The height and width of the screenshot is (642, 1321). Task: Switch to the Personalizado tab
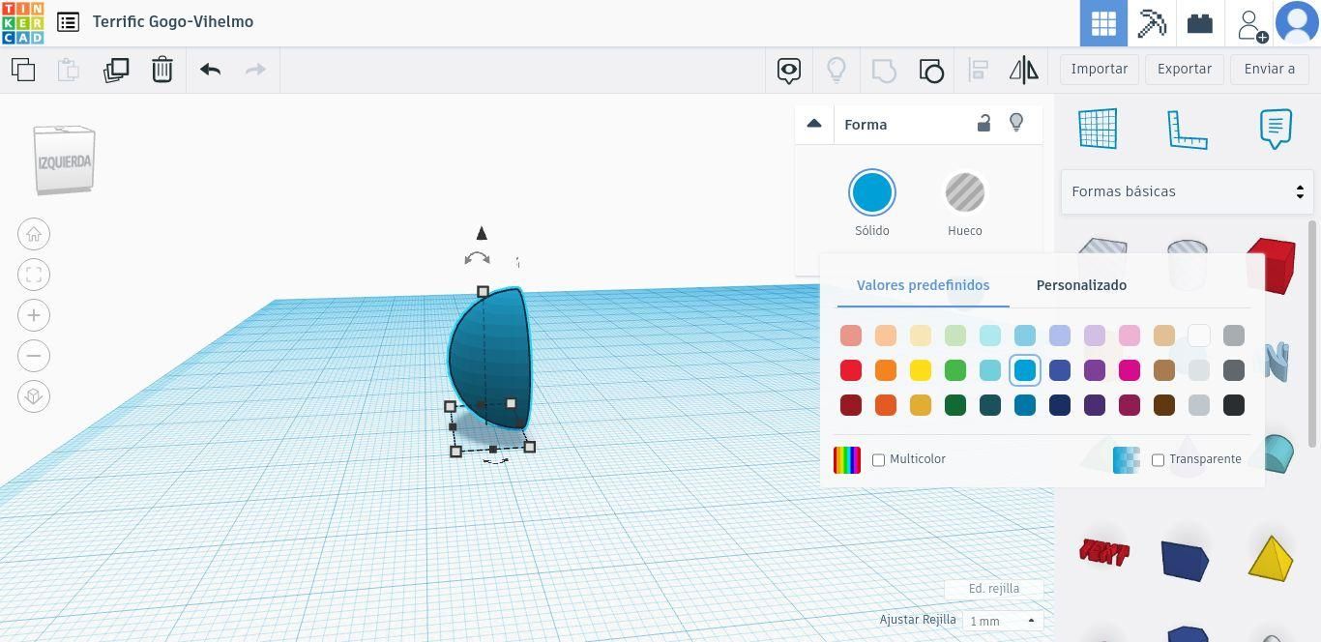tap(1081, 285)
